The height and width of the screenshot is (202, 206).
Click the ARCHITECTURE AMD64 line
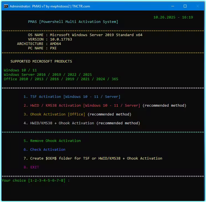pyautogui.click(x=39, y=44)
